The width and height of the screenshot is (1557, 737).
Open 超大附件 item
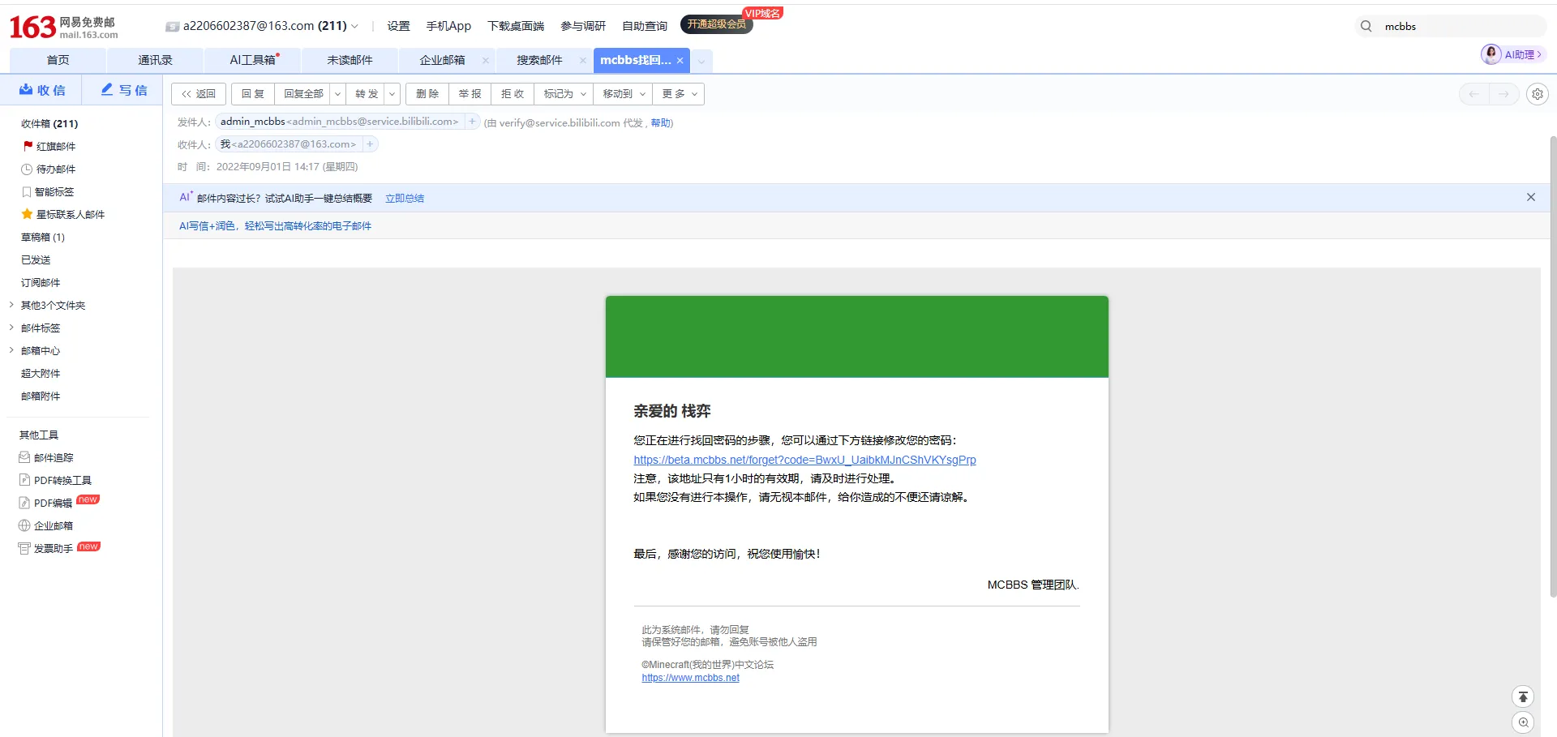pos(41,374)
